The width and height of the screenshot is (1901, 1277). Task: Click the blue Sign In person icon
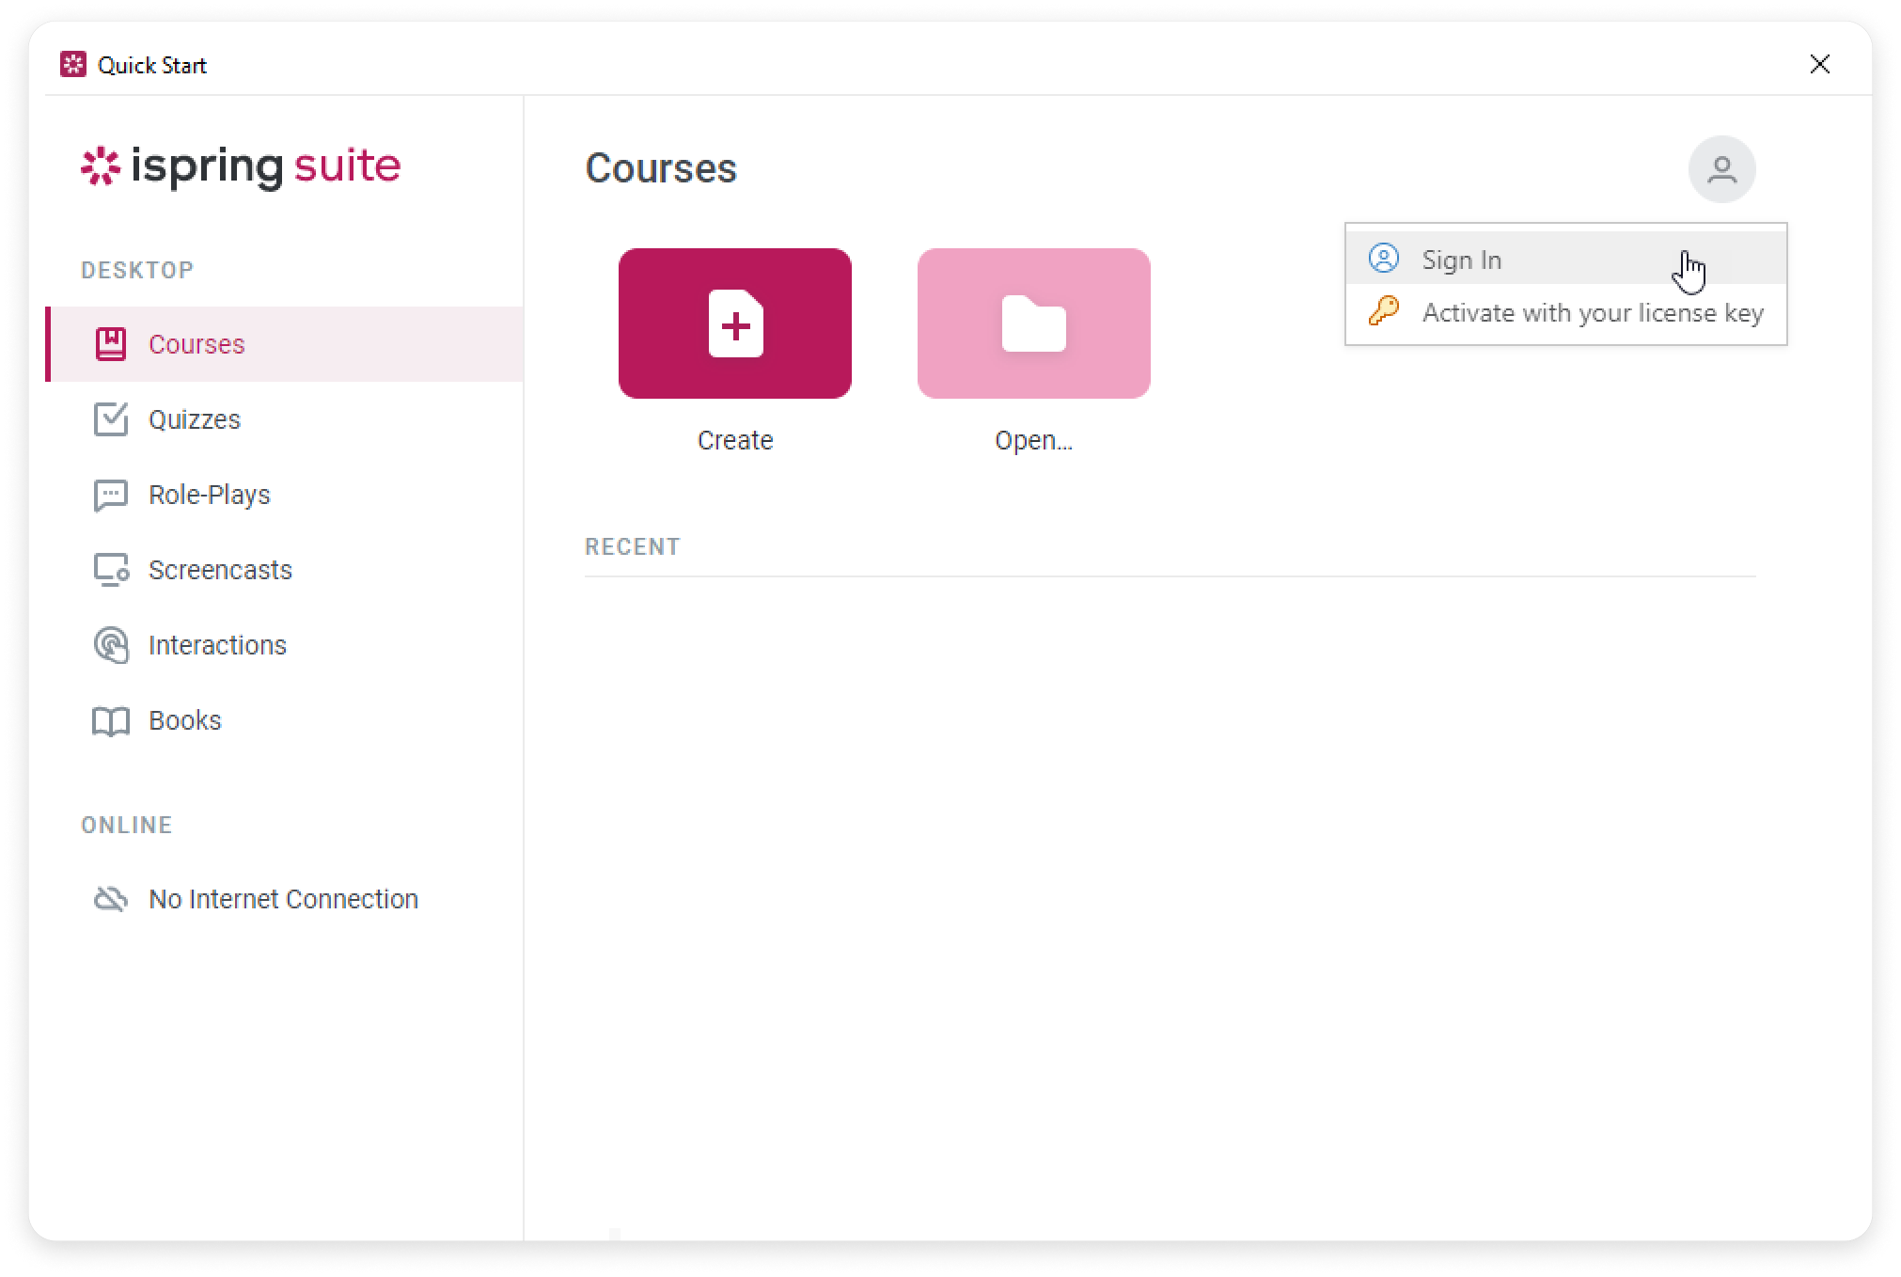1383,259
